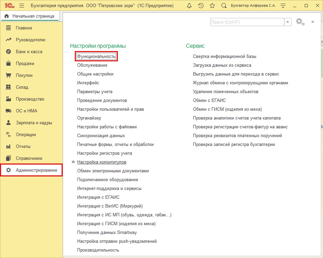Open service menu next to user name
The width and height of the screenshot is (323, 258).
(283, 6)
